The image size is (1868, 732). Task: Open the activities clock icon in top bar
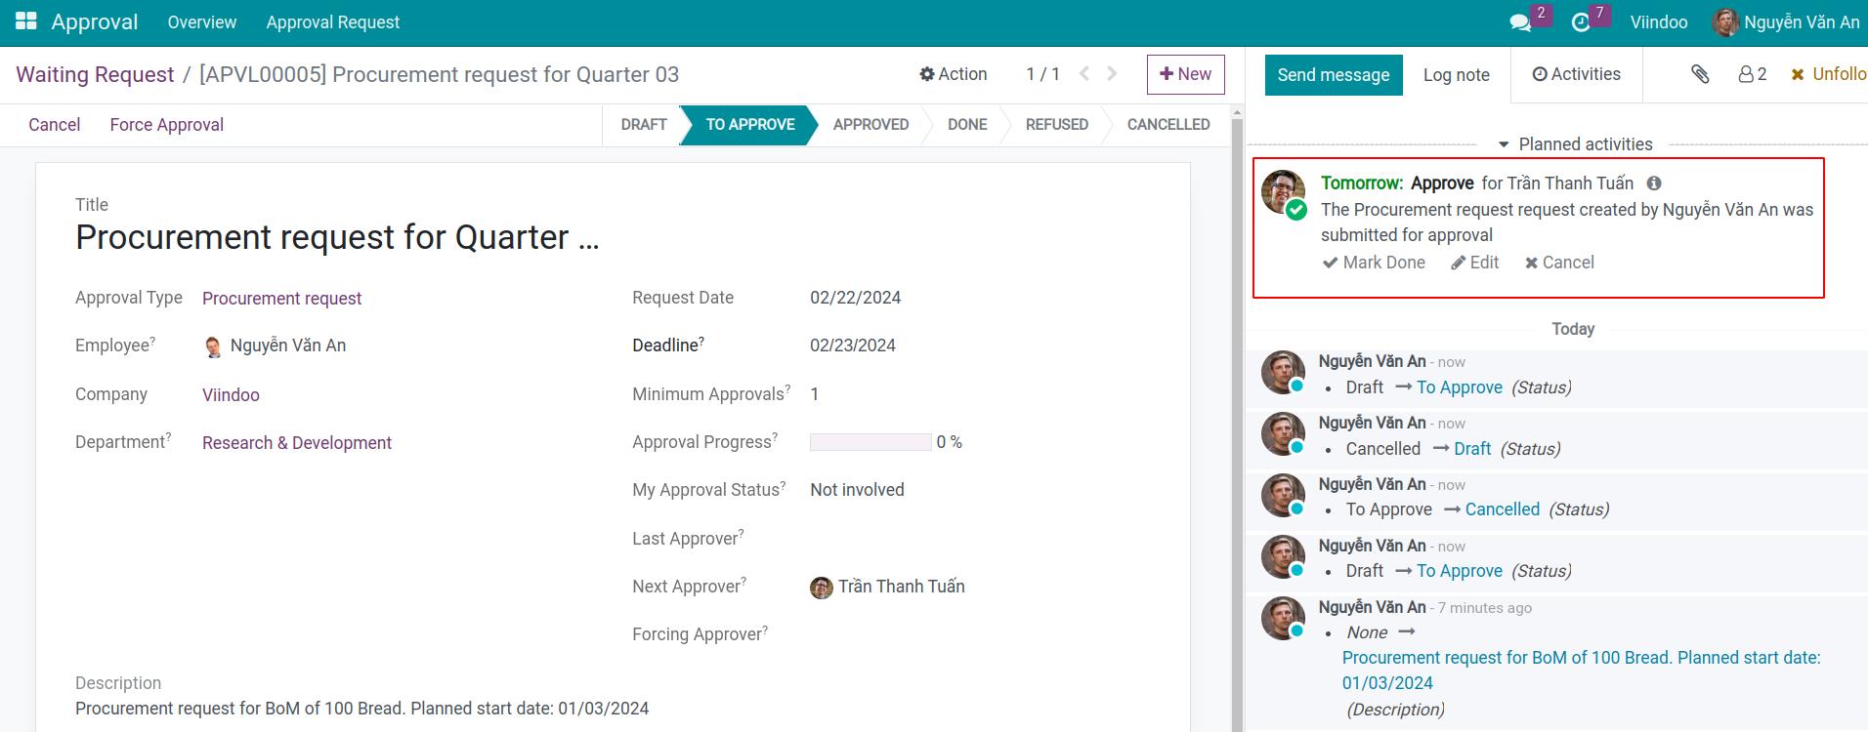coord(1581,22)
